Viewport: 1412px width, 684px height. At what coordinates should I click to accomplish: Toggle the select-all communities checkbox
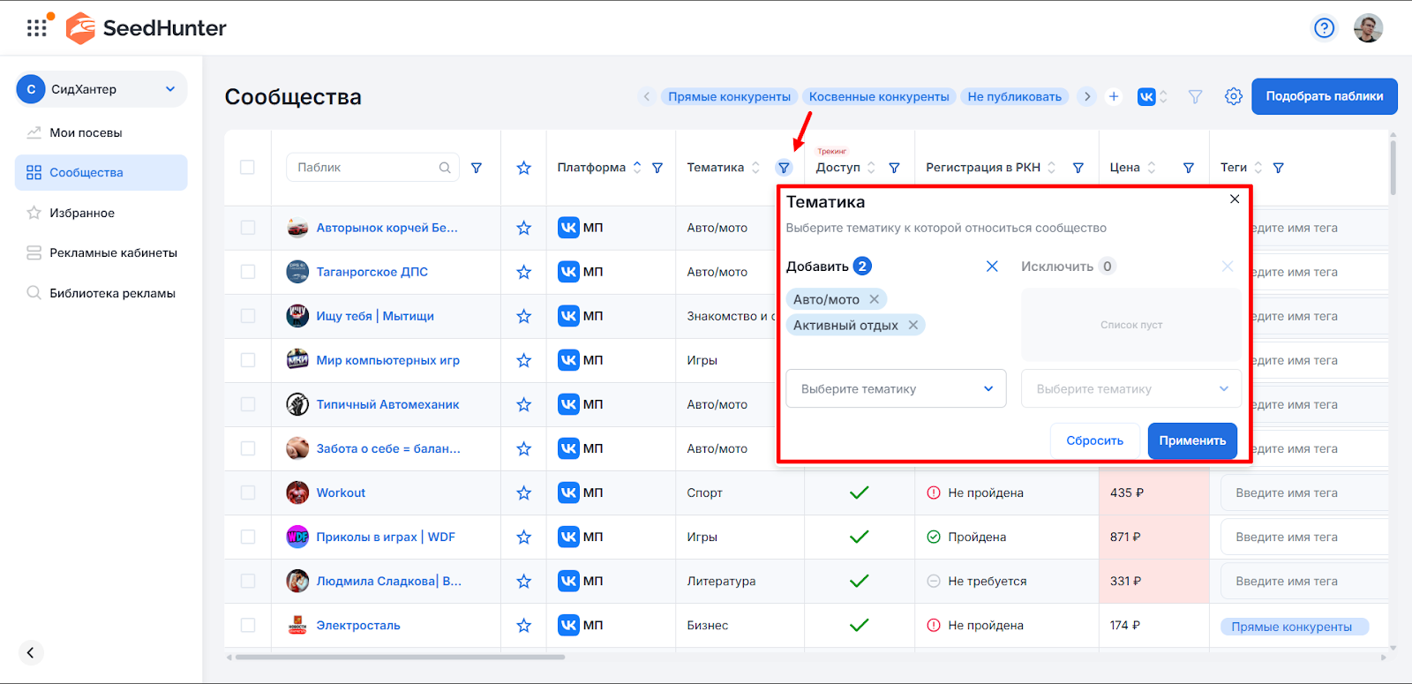coord(247,168)
